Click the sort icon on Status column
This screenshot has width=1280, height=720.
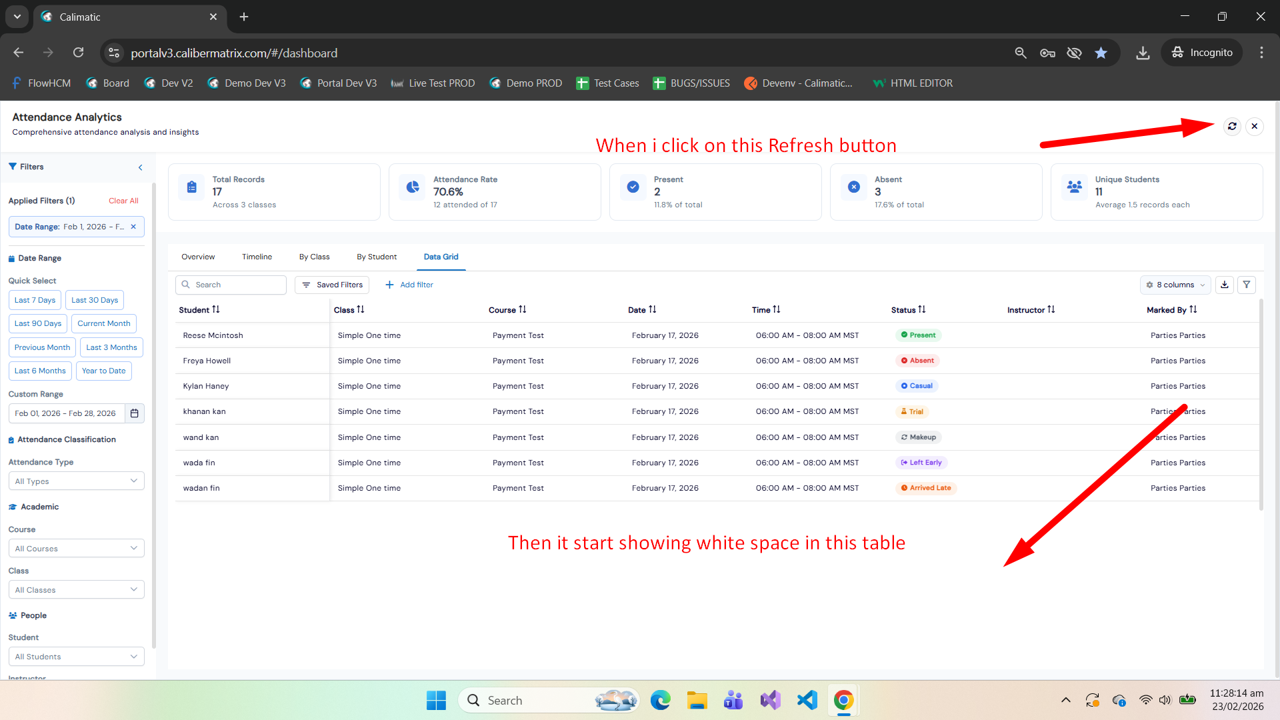[922, 309]
